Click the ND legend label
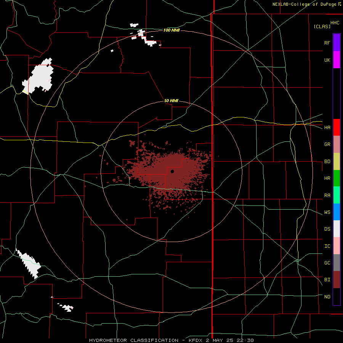Viewport: 343px width, 343px height. pos(327,297)
